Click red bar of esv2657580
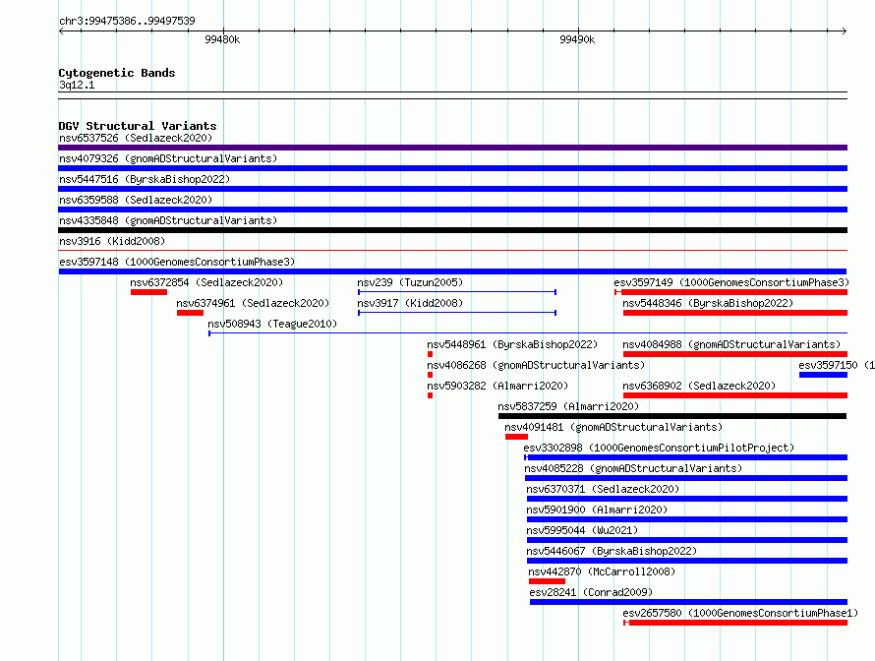875x661 pixels. (x=735, y=623)
